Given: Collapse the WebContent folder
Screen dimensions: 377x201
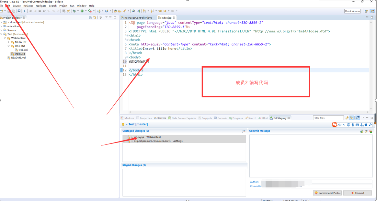Looking at the screenshot, I should [x=5, y=38].
